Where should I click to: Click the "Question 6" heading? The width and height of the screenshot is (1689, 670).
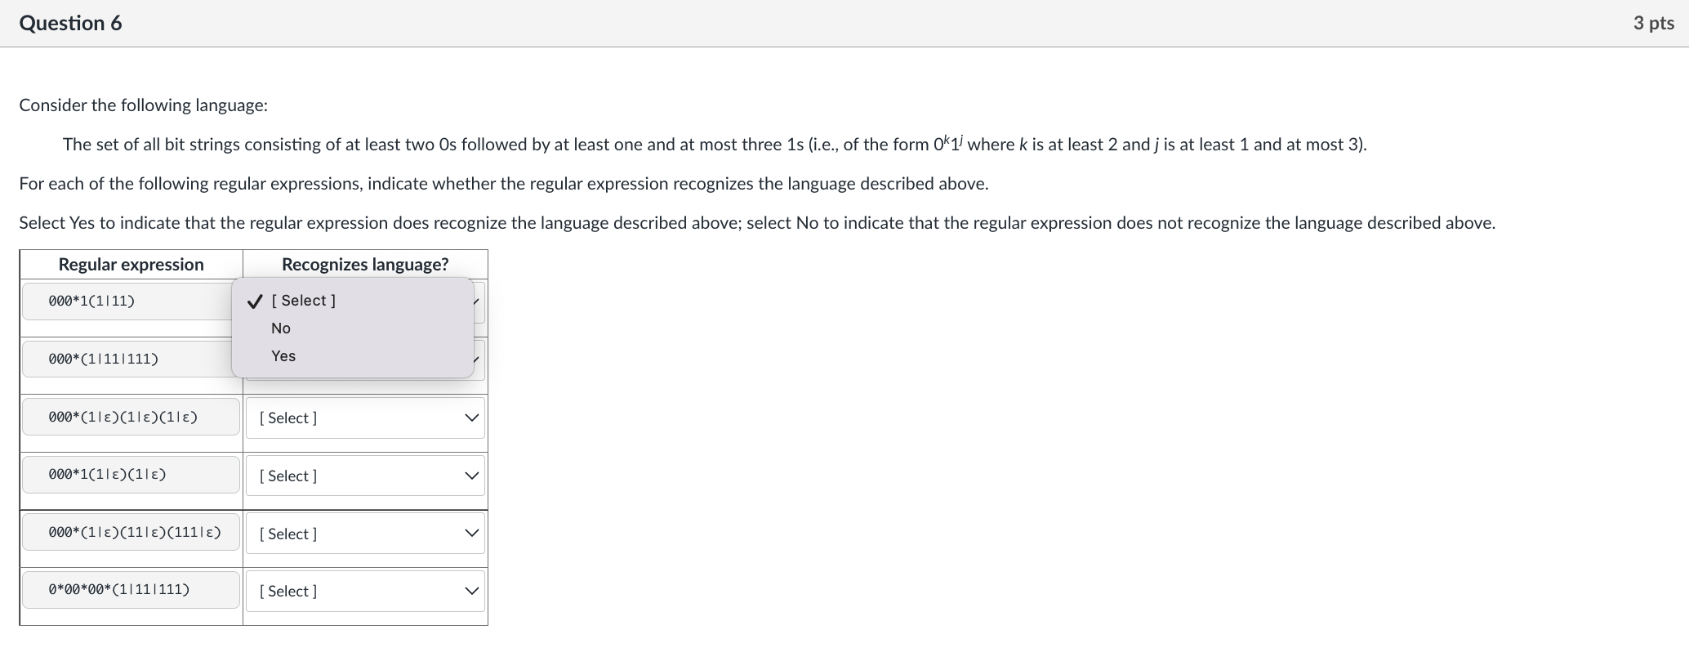tap(70, 23)
